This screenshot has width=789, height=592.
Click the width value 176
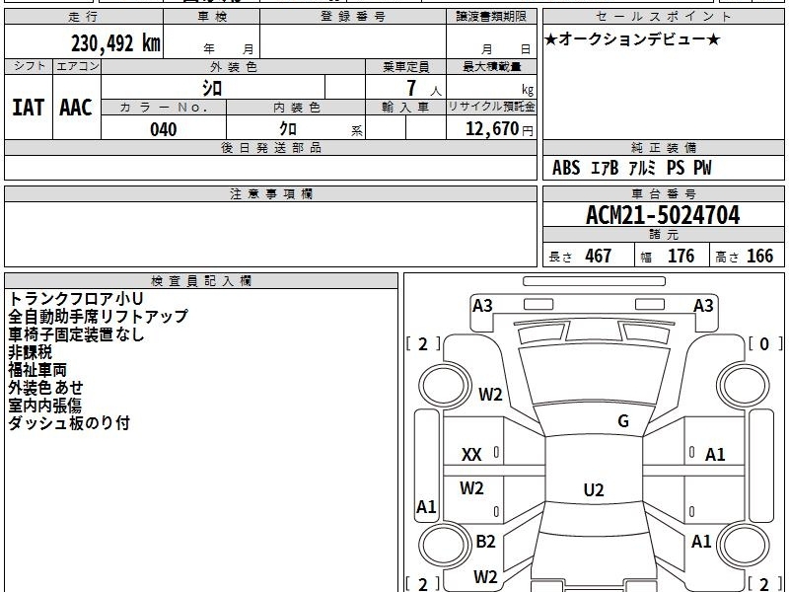[681, 256]
